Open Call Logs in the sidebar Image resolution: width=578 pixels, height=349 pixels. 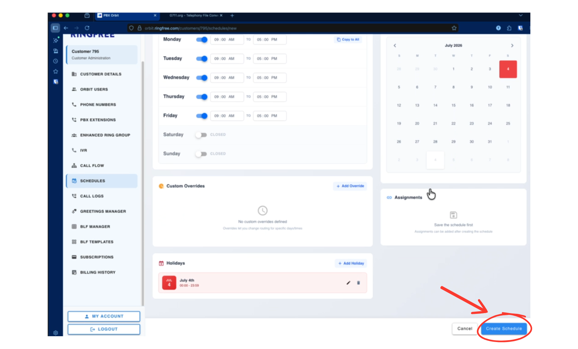pos(92,196)
